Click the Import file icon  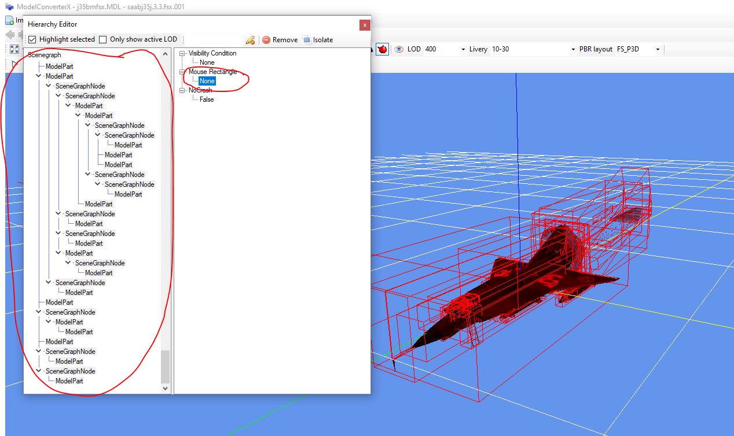[x=10, y=20]
